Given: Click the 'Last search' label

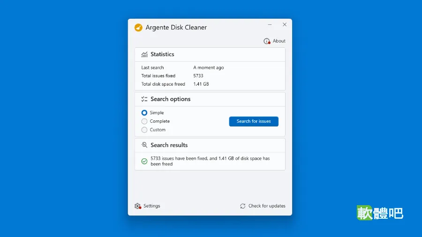Looking at the screenshot, I should (x=152, y=67).
